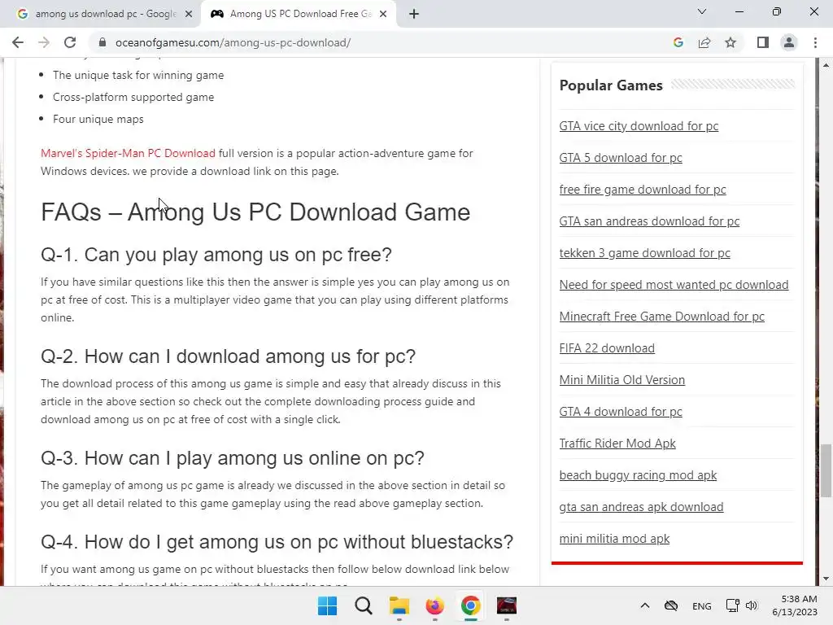Open Need for speed most wanted link

tap(674, 285)
